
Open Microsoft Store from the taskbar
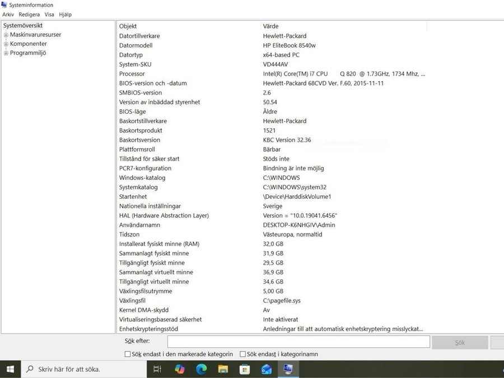tap(245, 369)
